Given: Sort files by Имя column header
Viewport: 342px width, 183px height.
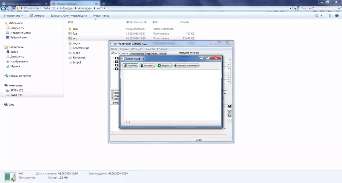Looking at the screenshot, I should click(70, 22).
